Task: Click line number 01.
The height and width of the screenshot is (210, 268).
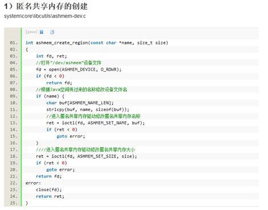Action: [x=14, y=43]
